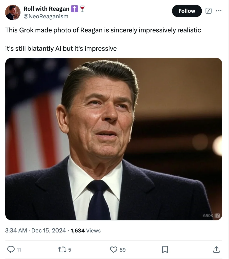Click the 3:34 AM Dec 15, 2024 timestamp
229x259 pixels.
click(36, 230)
